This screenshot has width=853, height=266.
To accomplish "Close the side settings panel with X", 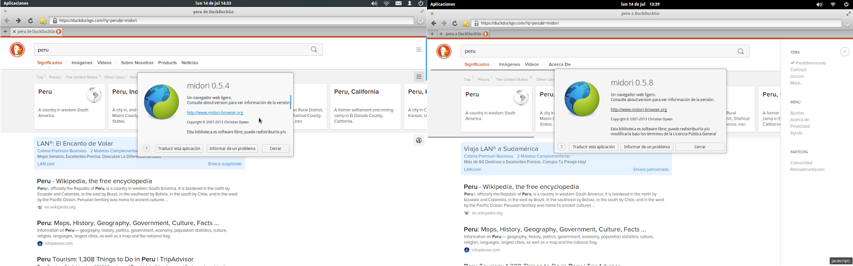I will 844,52.
